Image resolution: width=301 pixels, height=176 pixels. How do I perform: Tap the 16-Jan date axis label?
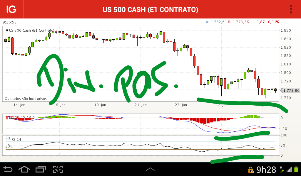coord(59,105)
